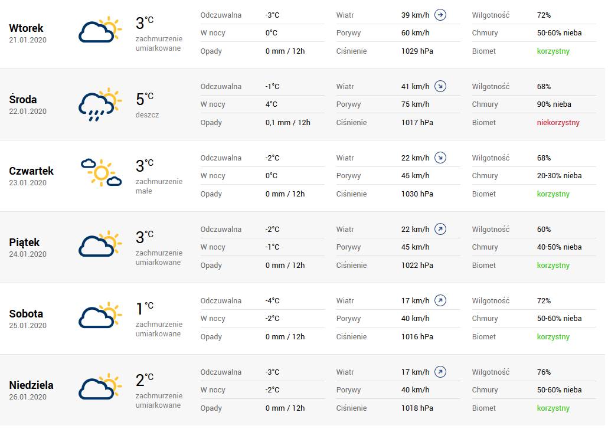Click the Sobota wind direction arrow icon
The image size is (608, 429).
tap(440, 300)
